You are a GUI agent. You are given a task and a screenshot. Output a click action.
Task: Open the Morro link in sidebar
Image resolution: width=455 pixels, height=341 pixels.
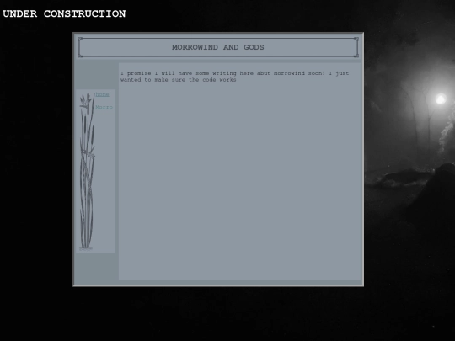tap(104, 107)
